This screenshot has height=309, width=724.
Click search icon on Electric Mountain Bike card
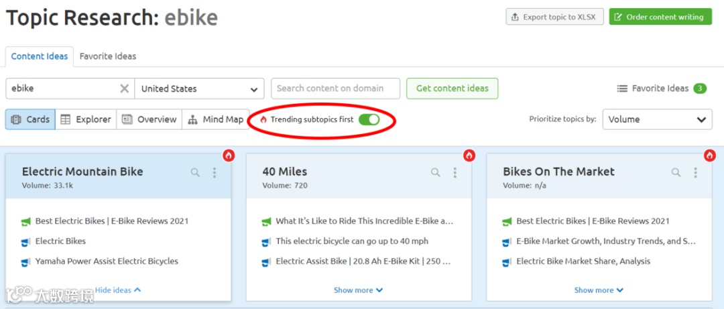click(x=195, y=172)
